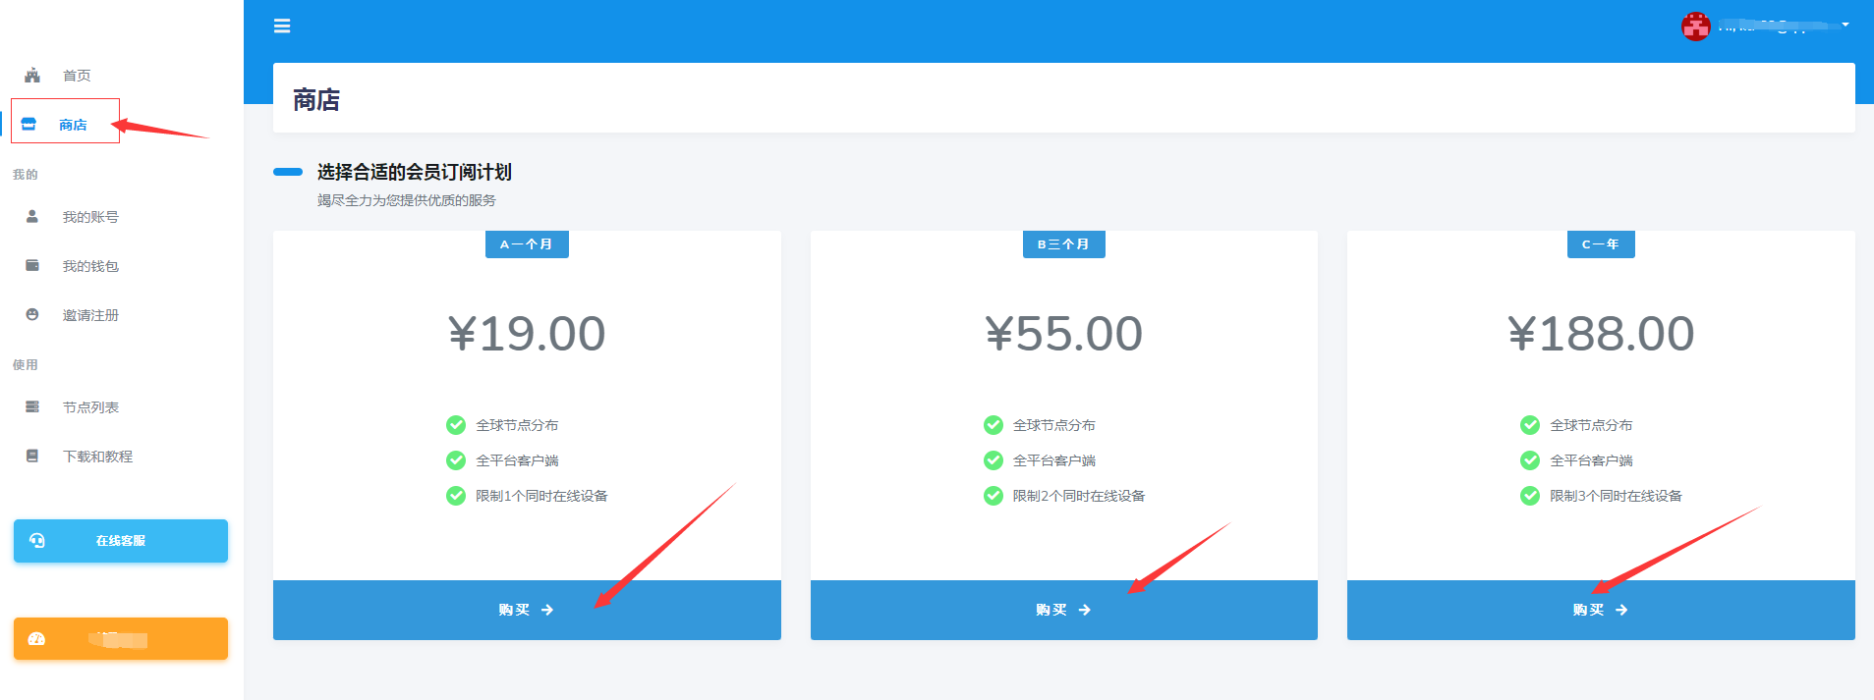The height and width of the screenshot is (700, 1874).
Task: Click the shop store icon in sidebar
Action: (x=28, y=125)
